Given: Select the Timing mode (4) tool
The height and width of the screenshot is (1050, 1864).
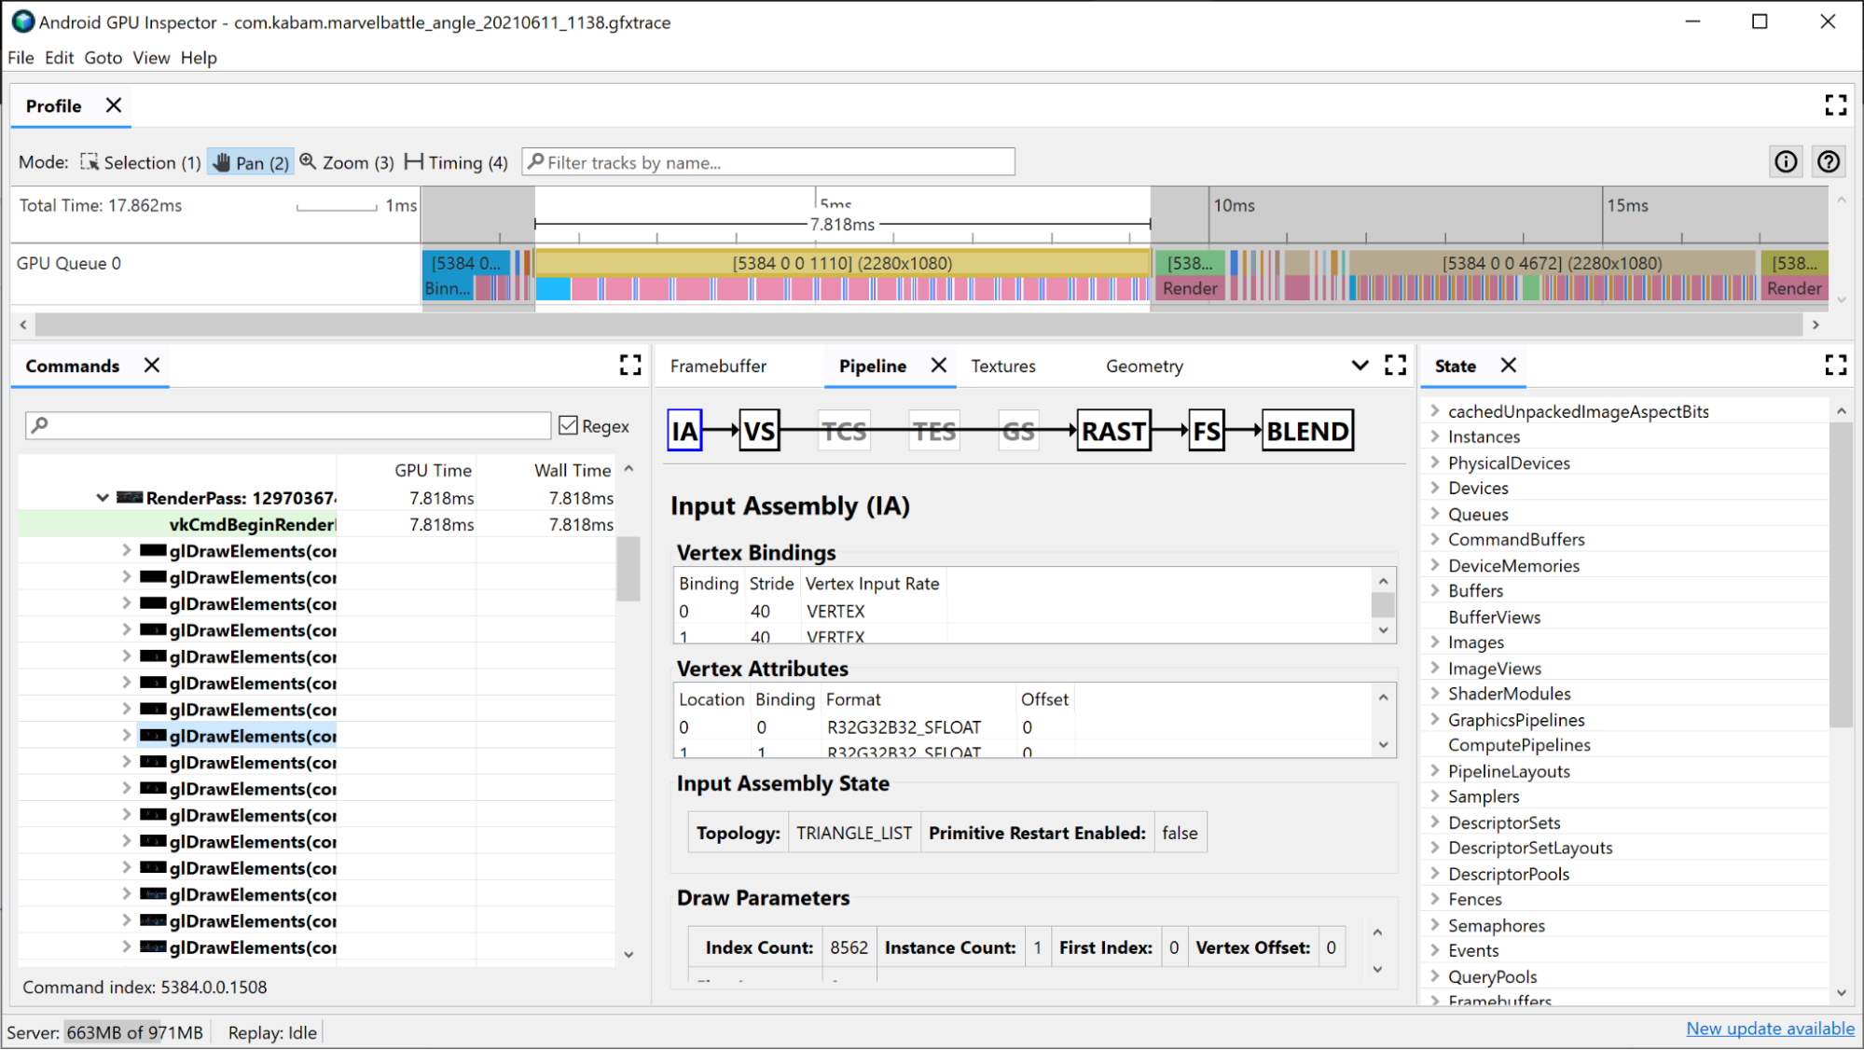Looking at the screenshot, I should (454, 161).
